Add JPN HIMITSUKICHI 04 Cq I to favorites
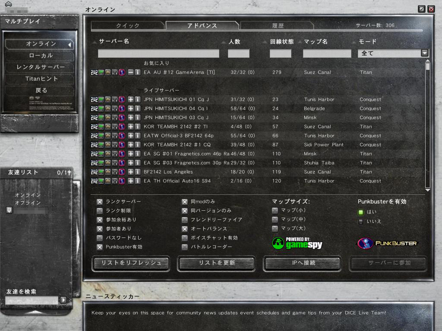The width and height of the screenshot is (442, 331). [x=130, y=108]
